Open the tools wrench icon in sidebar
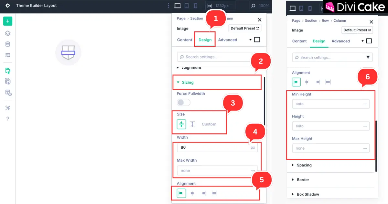This screenshot has height=204, width=388. tap(8, 108)
